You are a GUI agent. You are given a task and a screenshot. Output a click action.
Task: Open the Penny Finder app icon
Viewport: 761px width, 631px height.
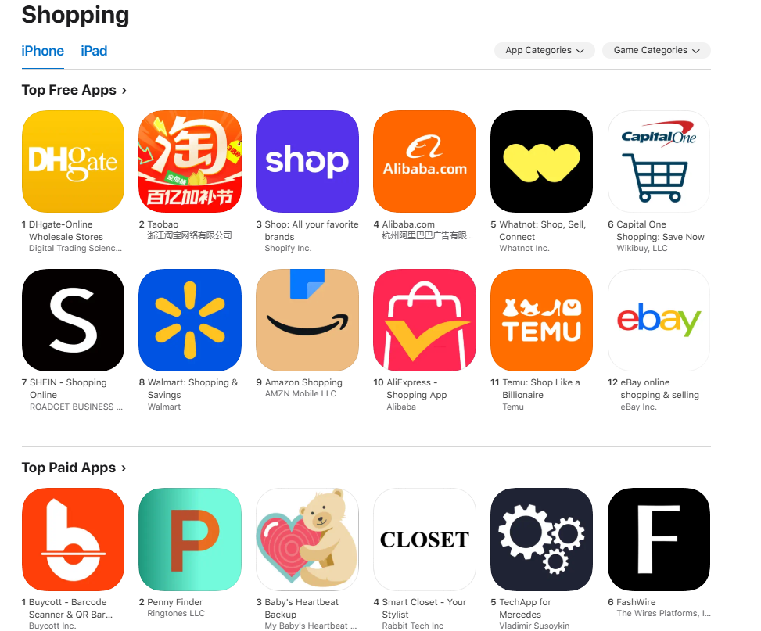coord(190,540)
